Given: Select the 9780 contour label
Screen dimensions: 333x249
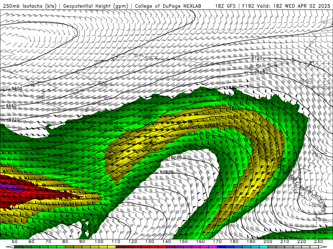Looking at the screenshot, I should (x=259, y=73).
